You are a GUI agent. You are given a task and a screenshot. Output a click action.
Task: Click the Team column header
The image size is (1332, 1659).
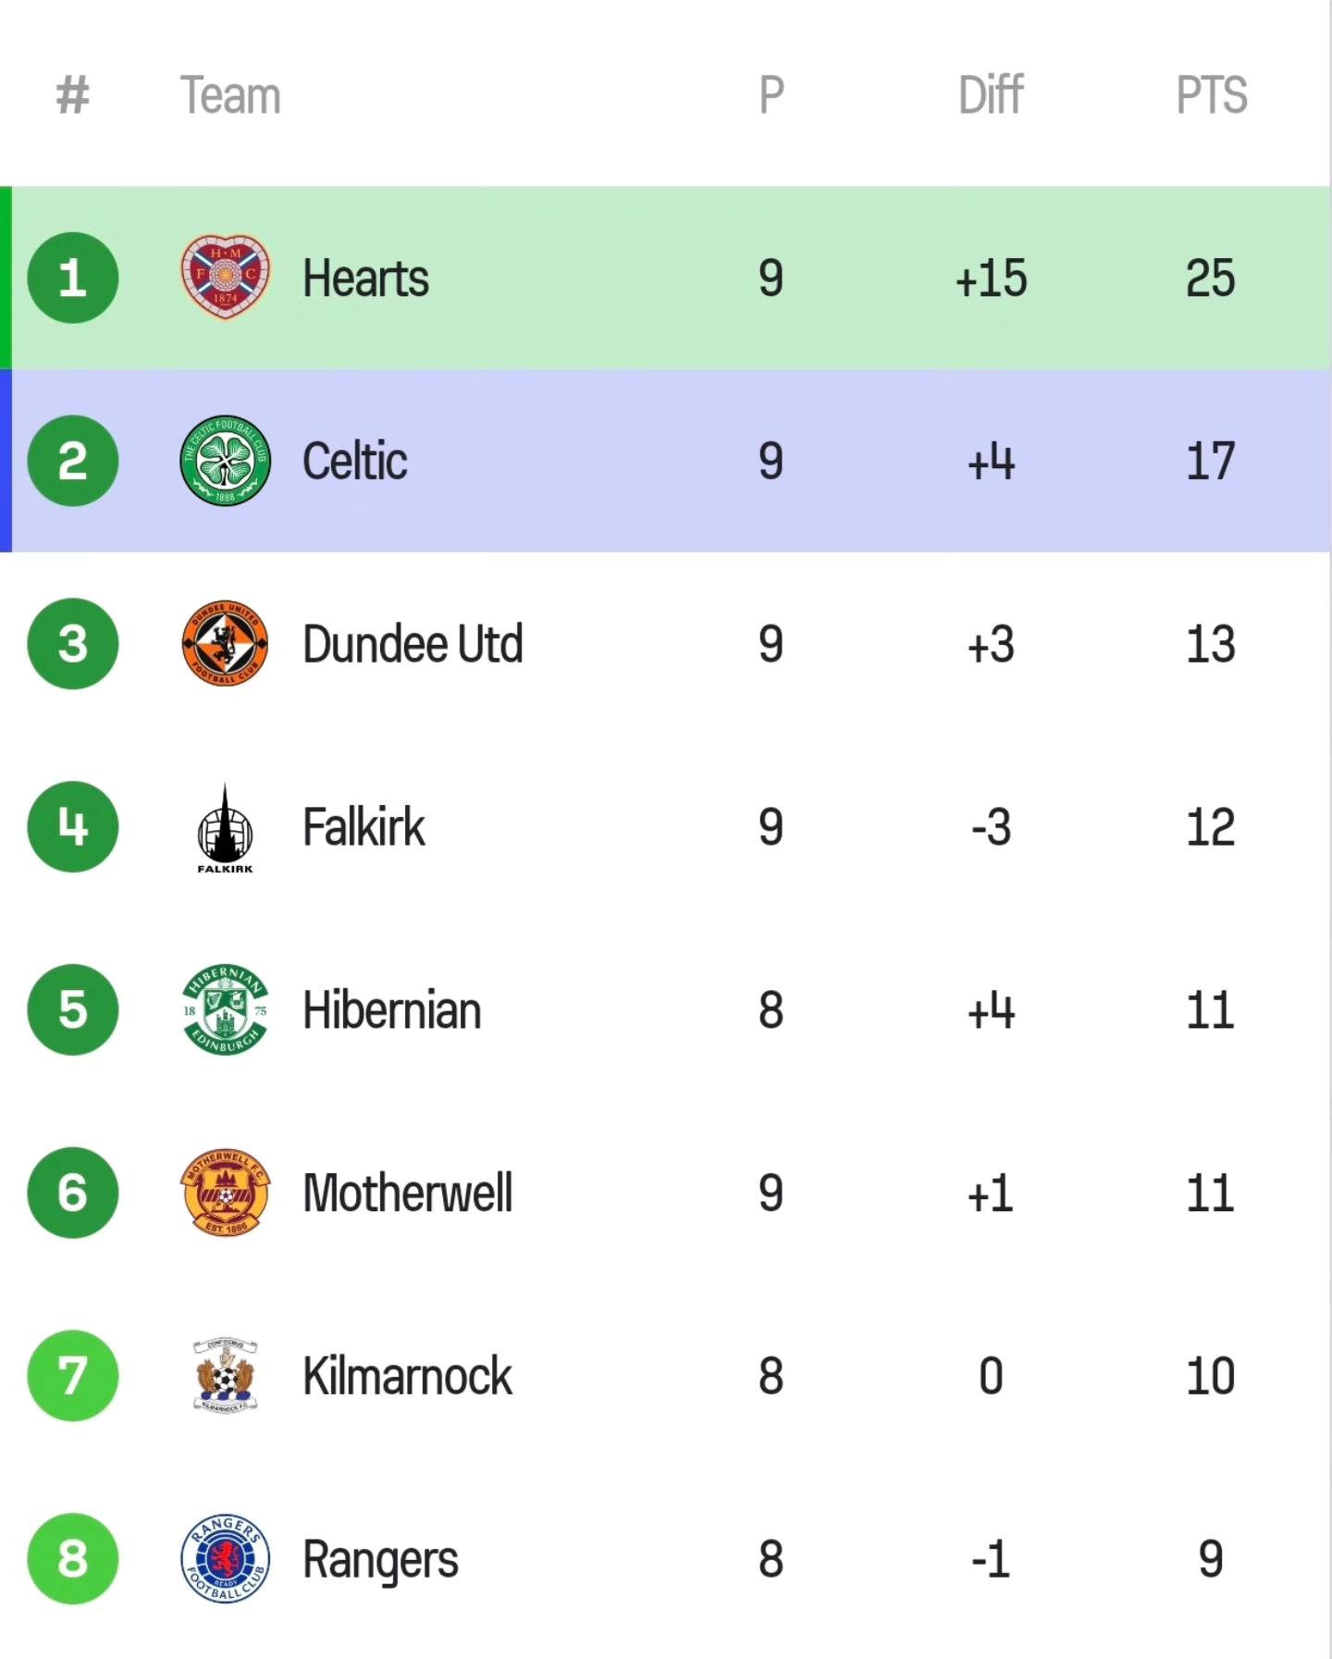(230, 95)
